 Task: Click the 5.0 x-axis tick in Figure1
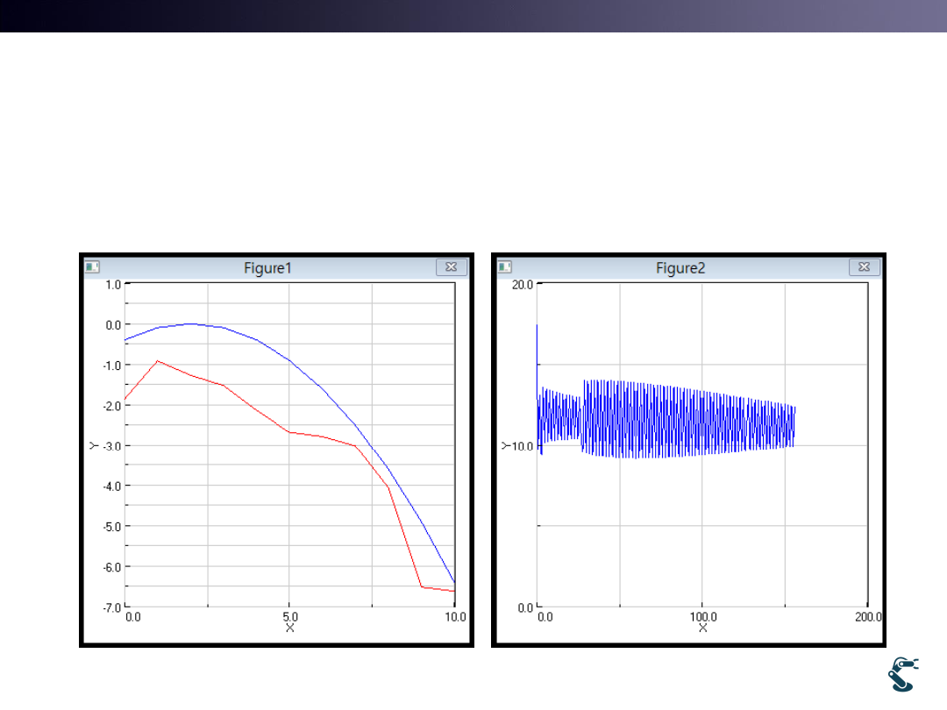point(290,617)
